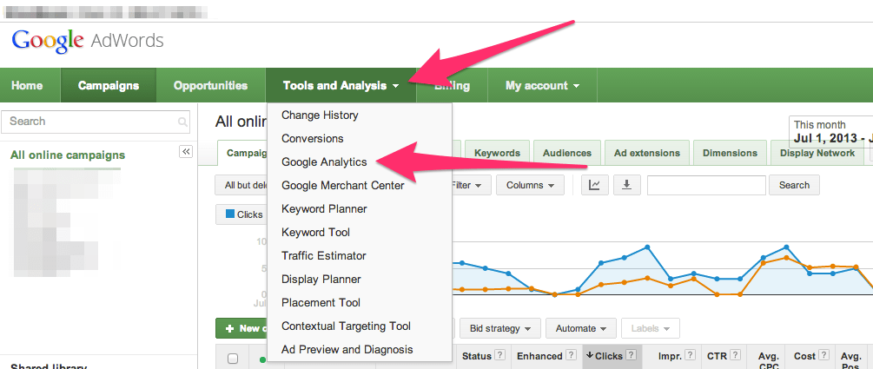The width and height of the screenshot is (873, 369).
Task: Open the Bid strategy dropdown
Action: [x=499, y=328]
